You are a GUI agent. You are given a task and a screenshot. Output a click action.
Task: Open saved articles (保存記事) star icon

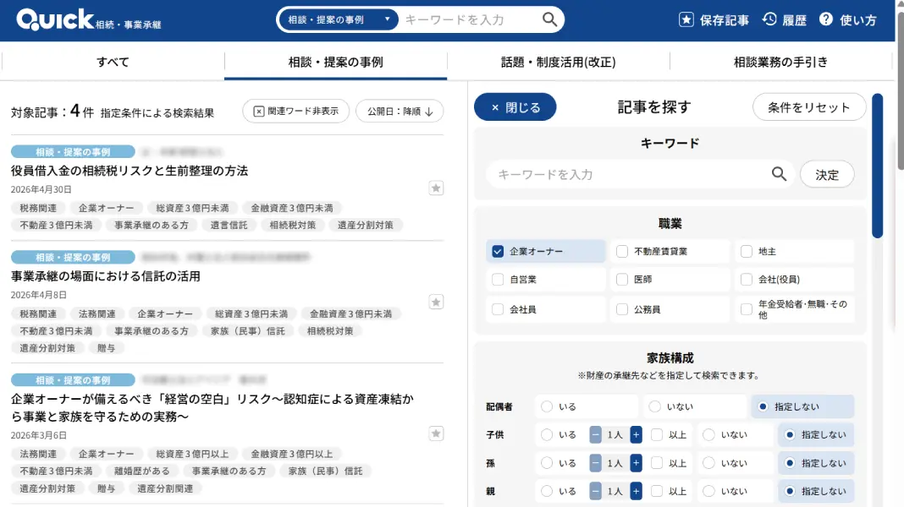click(686, 19)
